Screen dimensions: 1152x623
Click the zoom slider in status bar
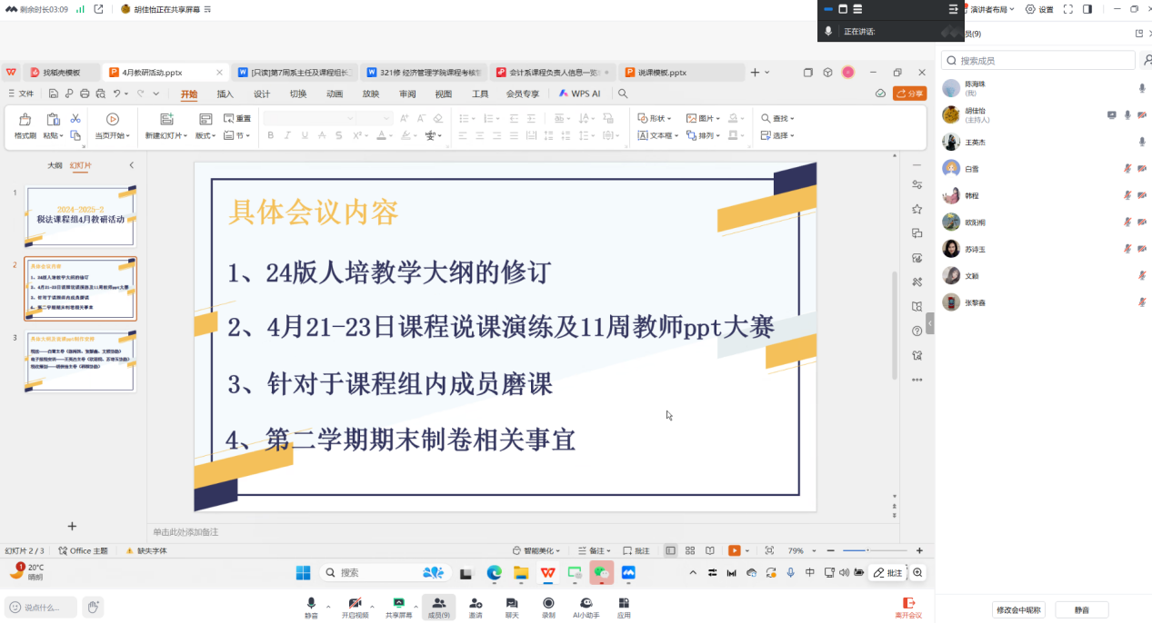868,550
